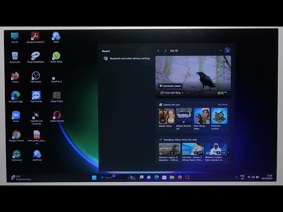Open the three-dot options menu in search panel
Image resolution: width=283 pixels, height=212 pixels.
(x=220, y=51)
